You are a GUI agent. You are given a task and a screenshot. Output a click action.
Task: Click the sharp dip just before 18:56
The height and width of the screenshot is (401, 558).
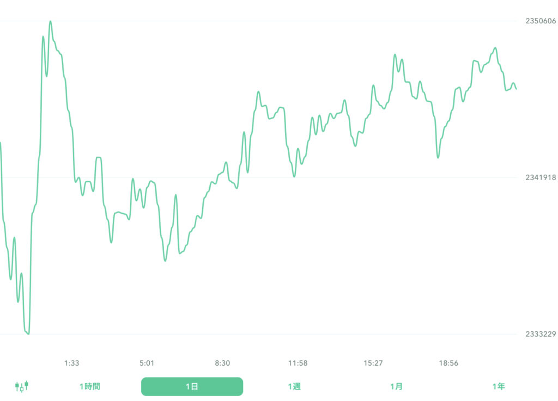coord(438,157)
